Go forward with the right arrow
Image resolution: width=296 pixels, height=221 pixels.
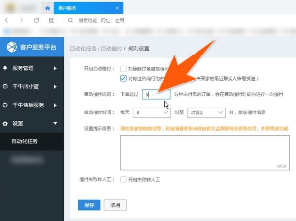[21, 20]
